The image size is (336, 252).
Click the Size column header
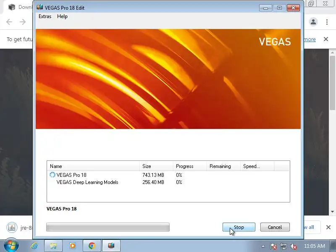(x=156, y=166)
